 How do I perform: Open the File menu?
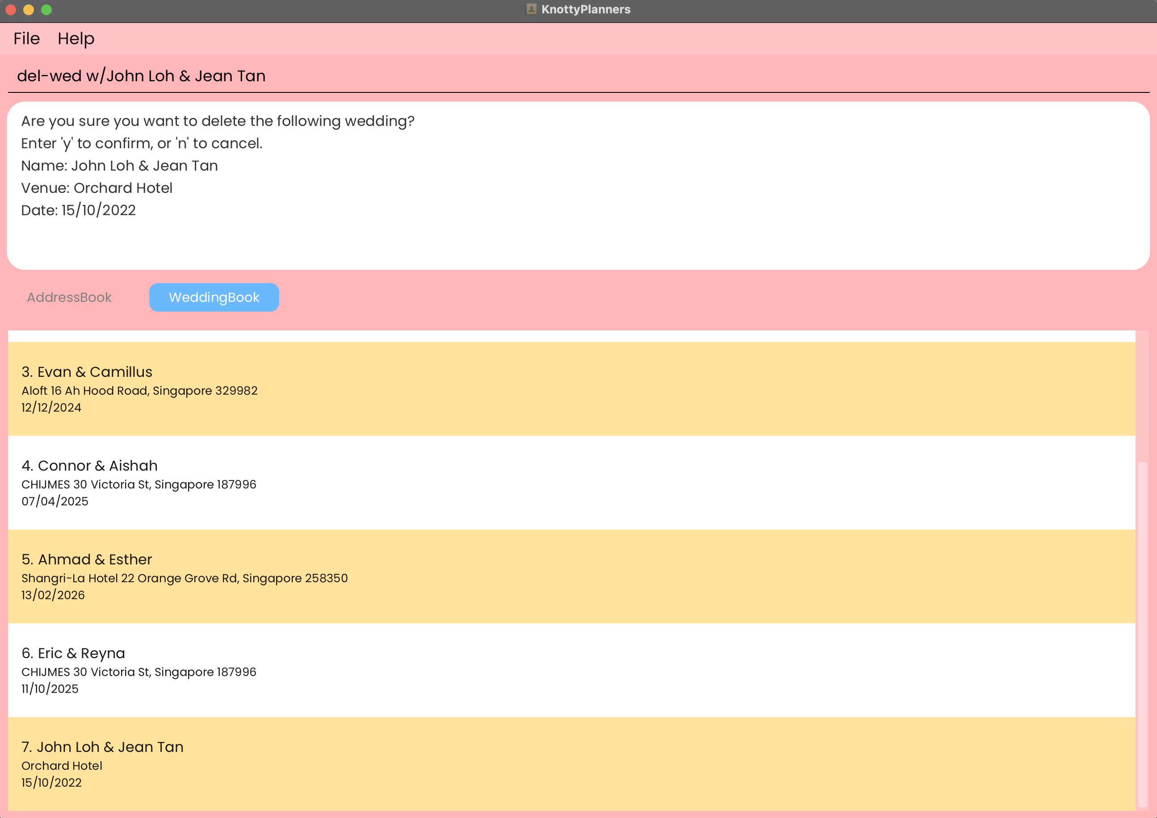tap(26, 39)
